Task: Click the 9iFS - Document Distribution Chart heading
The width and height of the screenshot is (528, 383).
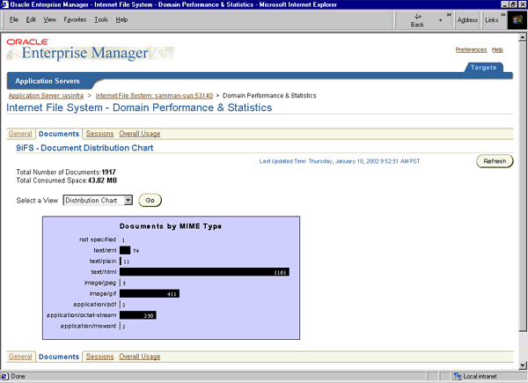Action: click(x=84, y=148)
